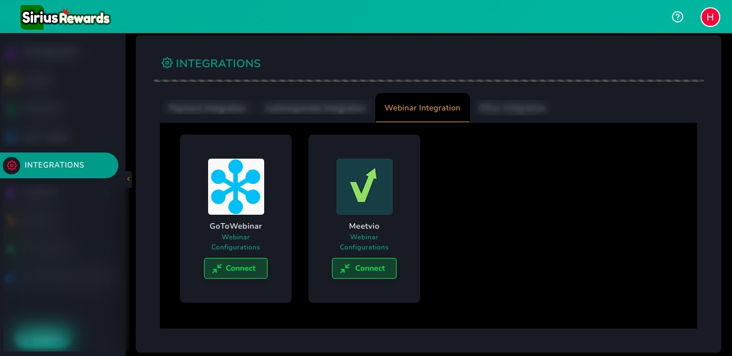Open Webinar Configurations under GoToWebinar
This screenshot has width=732, height=356.
click(x=236, y=242)
